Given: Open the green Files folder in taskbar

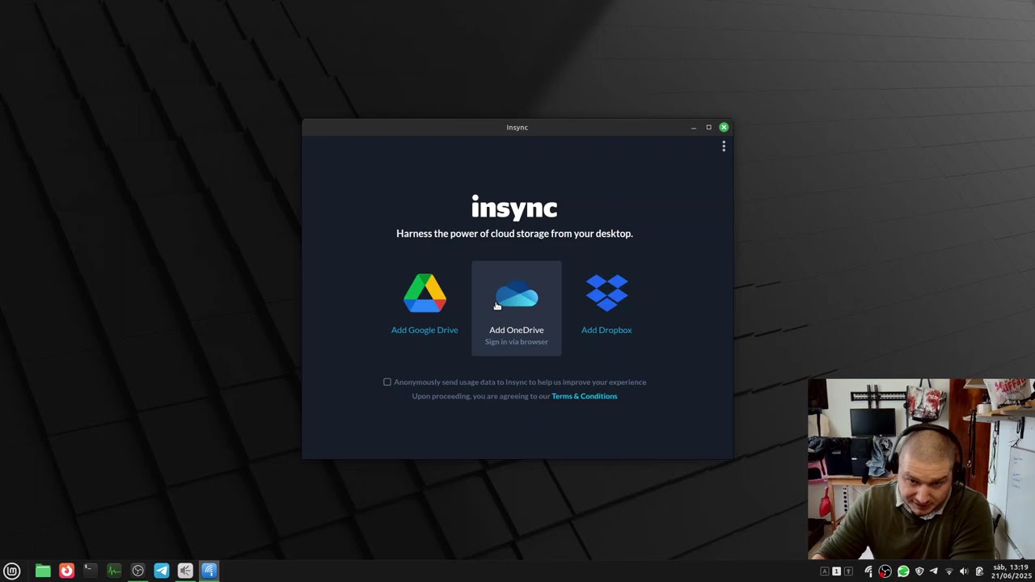Looking at the screenshot, I should (x=43, y=571).
